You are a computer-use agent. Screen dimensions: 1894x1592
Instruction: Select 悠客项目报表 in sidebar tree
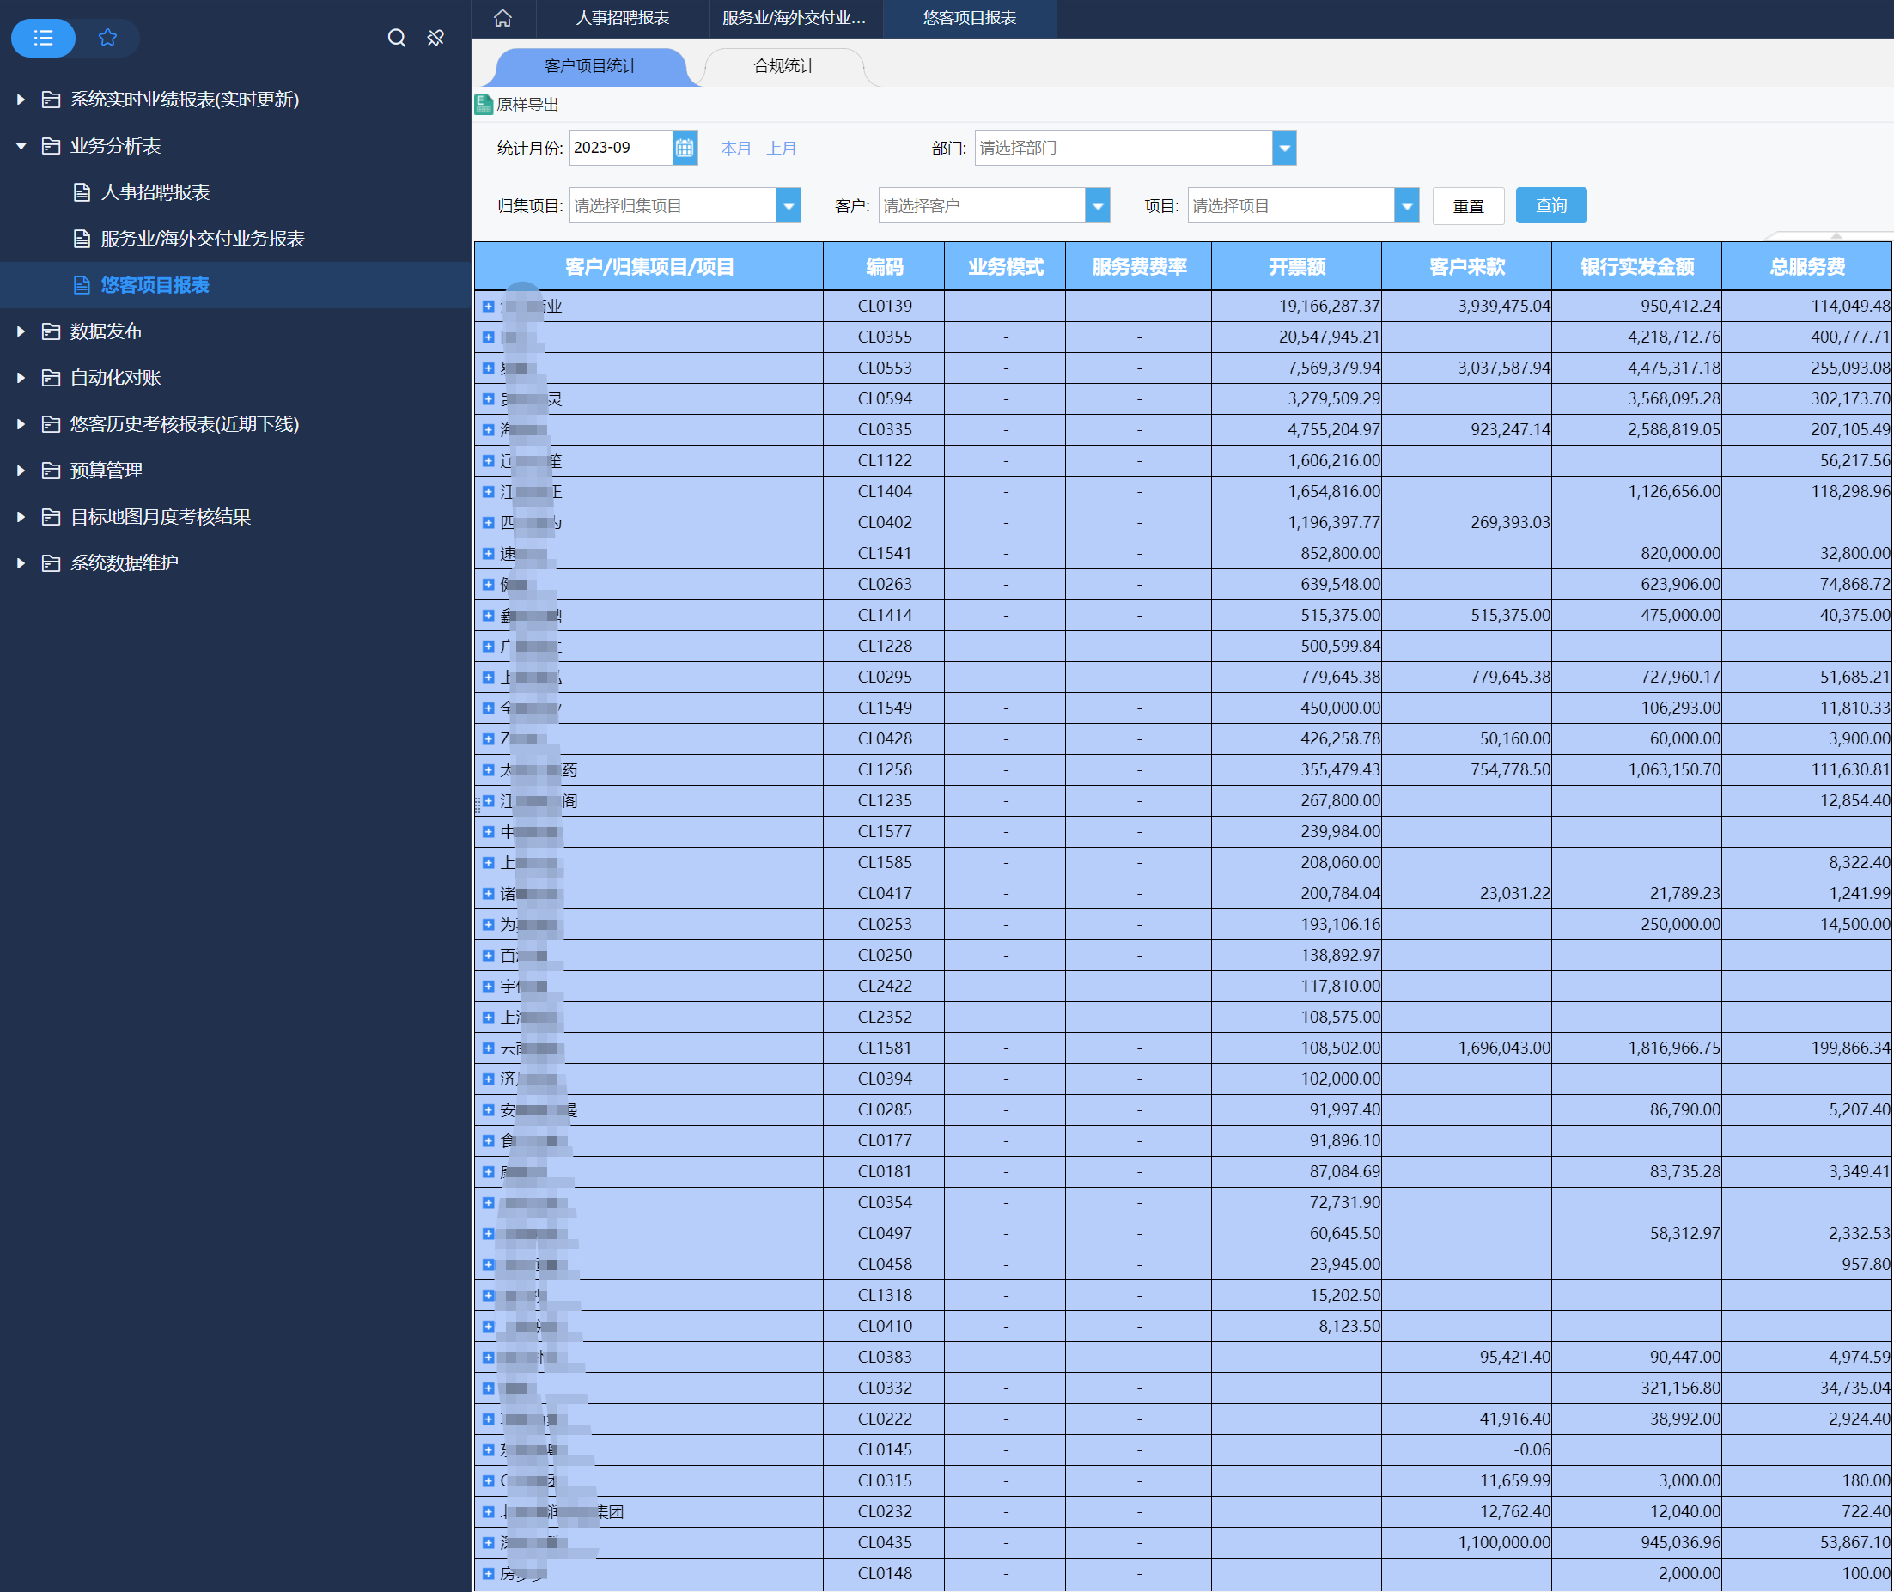155,285
